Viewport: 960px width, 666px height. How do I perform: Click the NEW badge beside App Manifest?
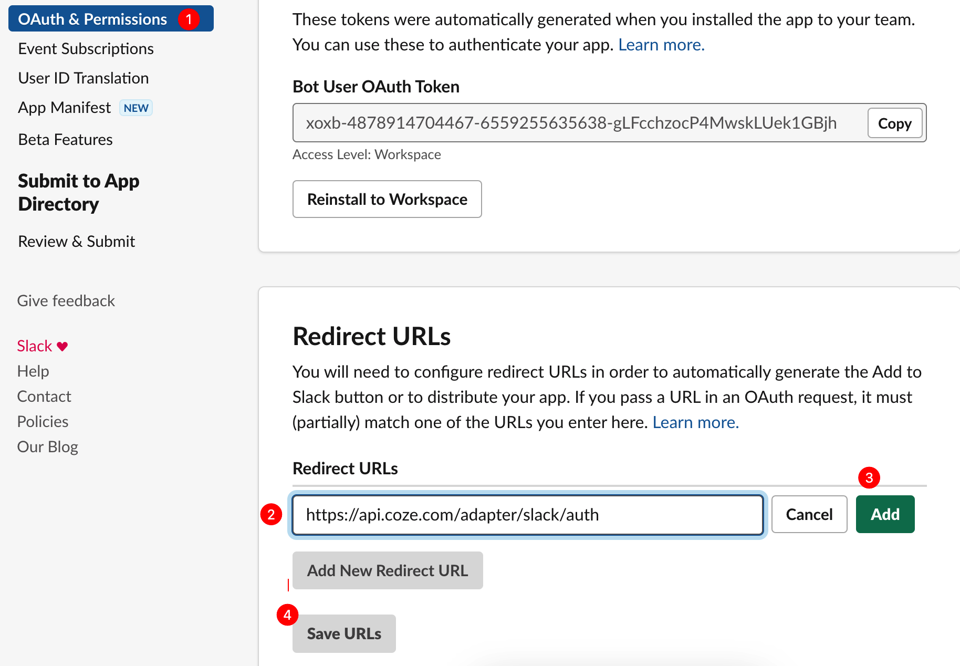point(136,108)
